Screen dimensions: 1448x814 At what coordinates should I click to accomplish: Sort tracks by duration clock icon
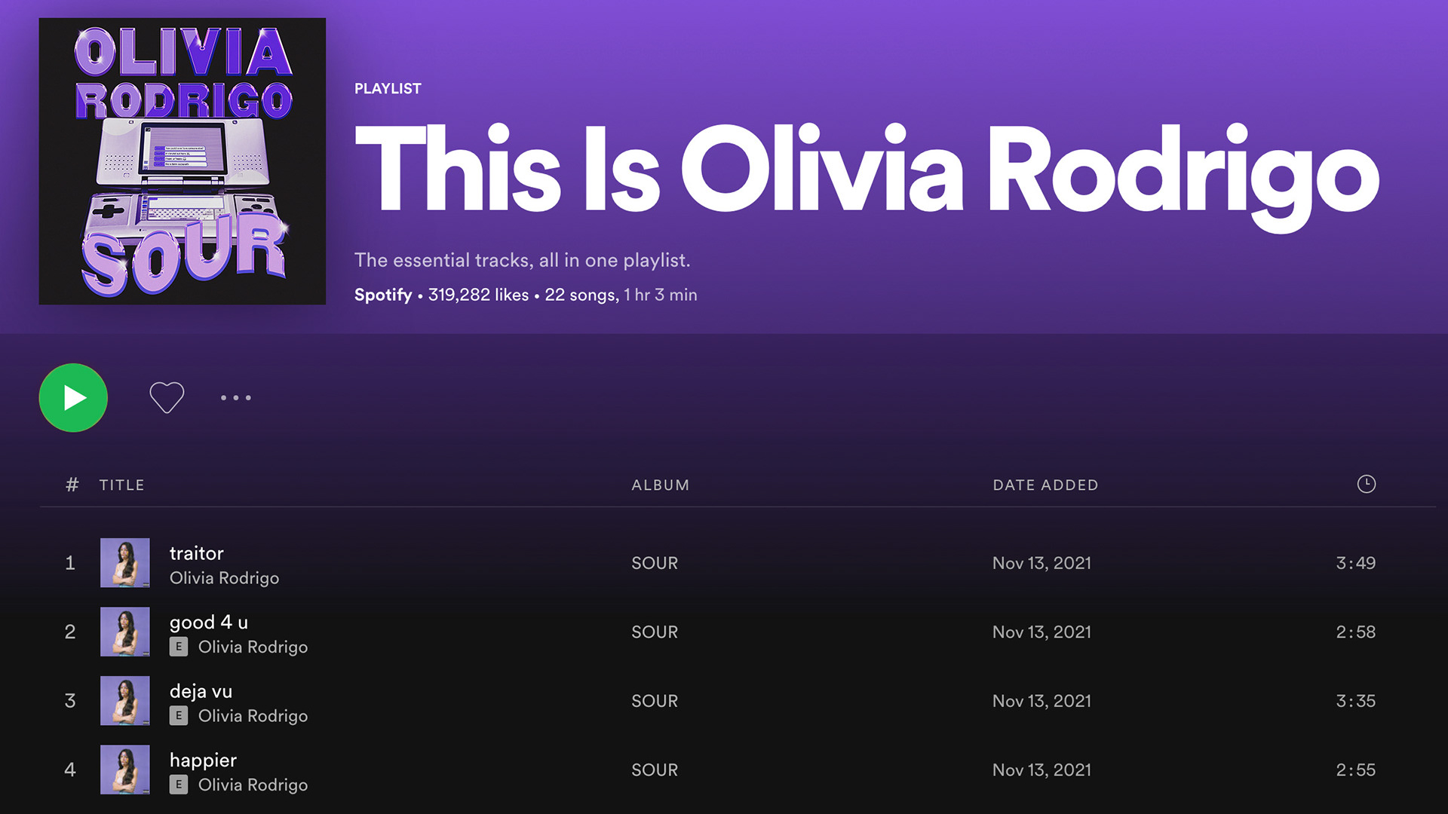1366,484
